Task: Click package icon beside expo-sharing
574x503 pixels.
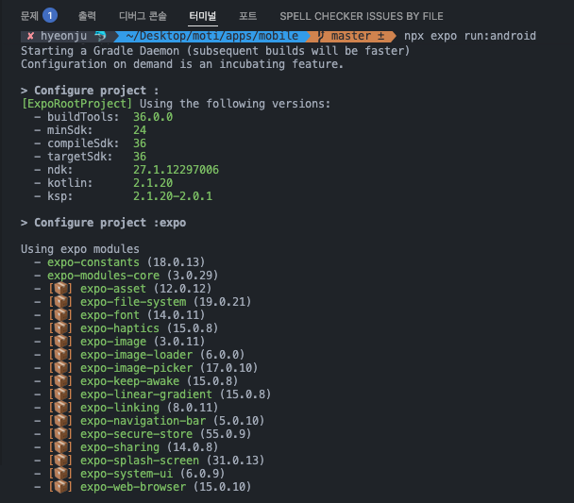Action: coord(61,447)
